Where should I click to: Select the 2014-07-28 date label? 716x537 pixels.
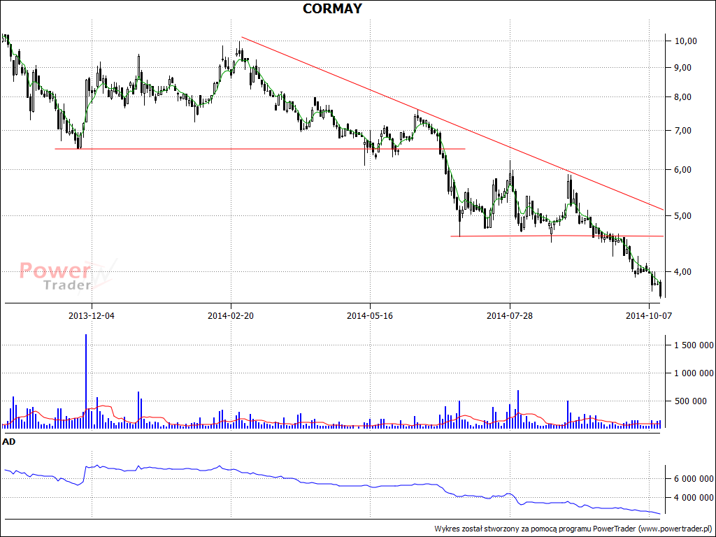(x=510, y=315)
